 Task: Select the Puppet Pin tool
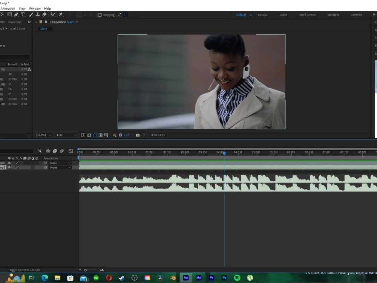61,15
